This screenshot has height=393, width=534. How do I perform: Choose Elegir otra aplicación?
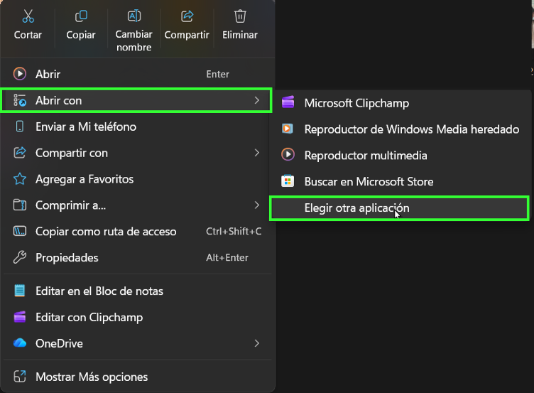click(x=399, y=208)
